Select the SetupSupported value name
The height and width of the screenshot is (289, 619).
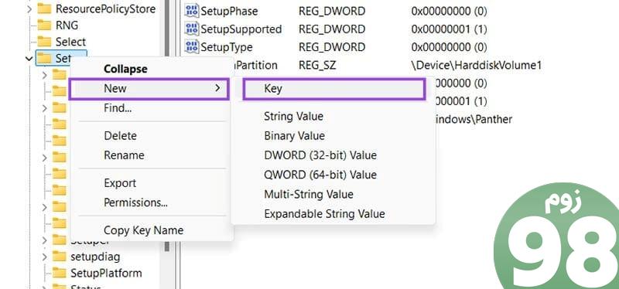241,29
